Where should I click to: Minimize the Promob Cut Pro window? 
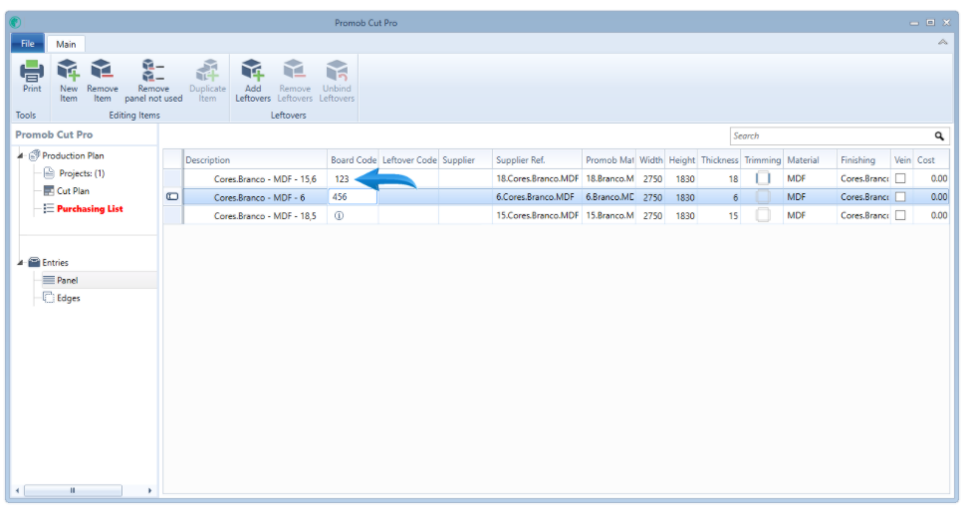point(914,23)
